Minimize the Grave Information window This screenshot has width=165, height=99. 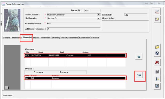[147, 3]
